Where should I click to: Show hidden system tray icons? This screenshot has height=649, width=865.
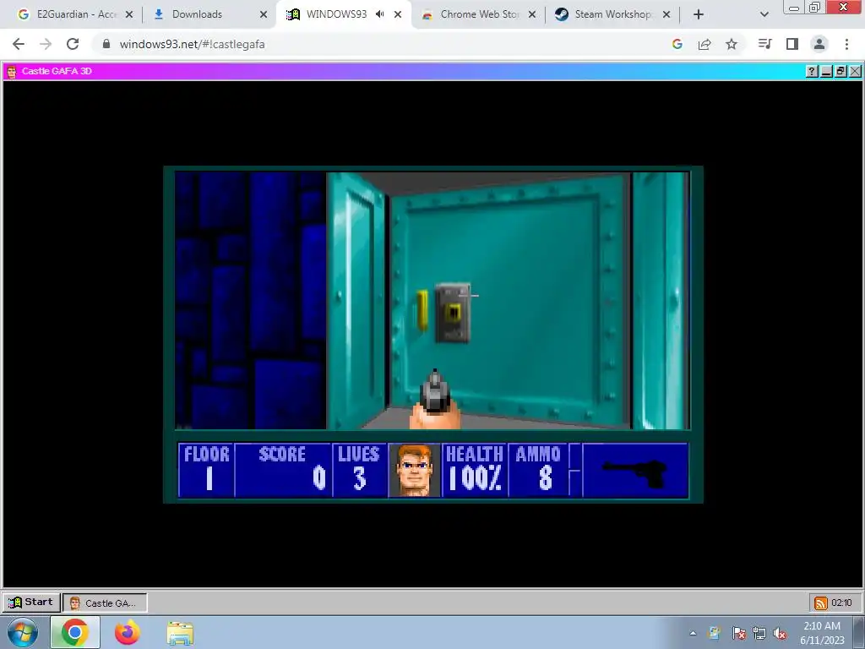tap(693, 633)
